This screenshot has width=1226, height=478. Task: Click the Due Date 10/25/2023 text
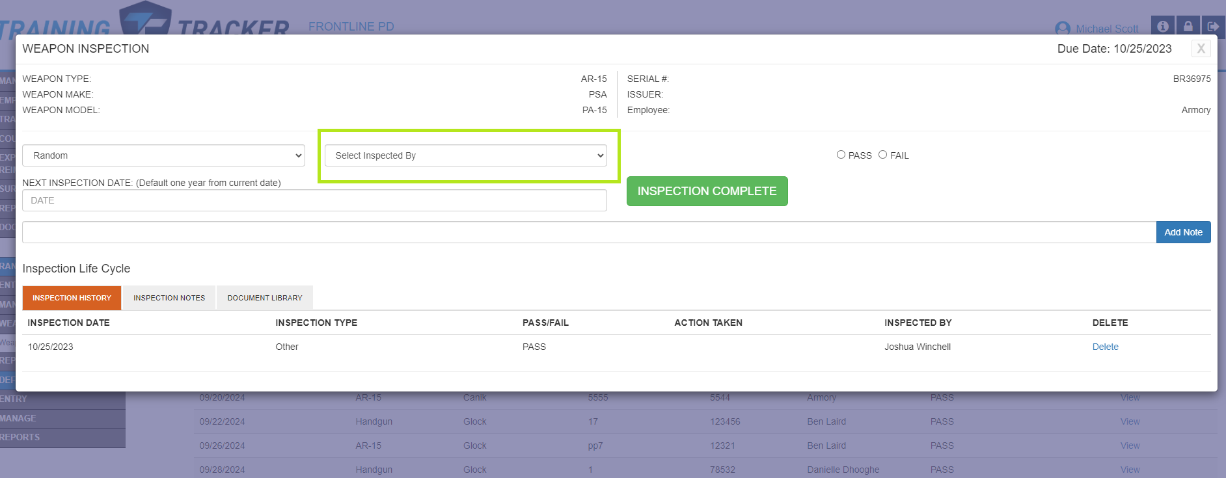(1114, 49)
